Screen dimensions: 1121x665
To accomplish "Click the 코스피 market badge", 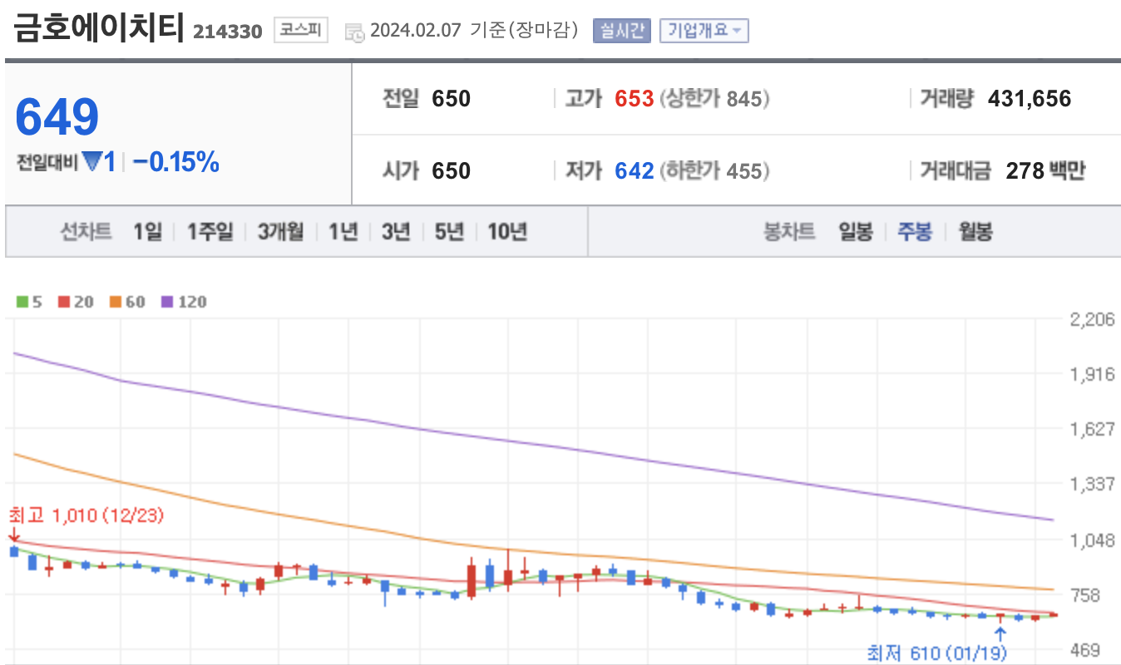I will pyautogui.click(x=301, y=31).
